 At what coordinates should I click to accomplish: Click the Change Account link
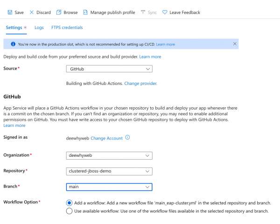(x=106, y=138)
